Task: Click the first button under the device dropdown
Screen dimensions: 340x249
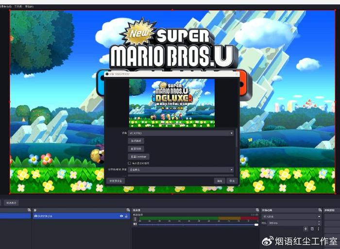Action: (x=136, y=141)
